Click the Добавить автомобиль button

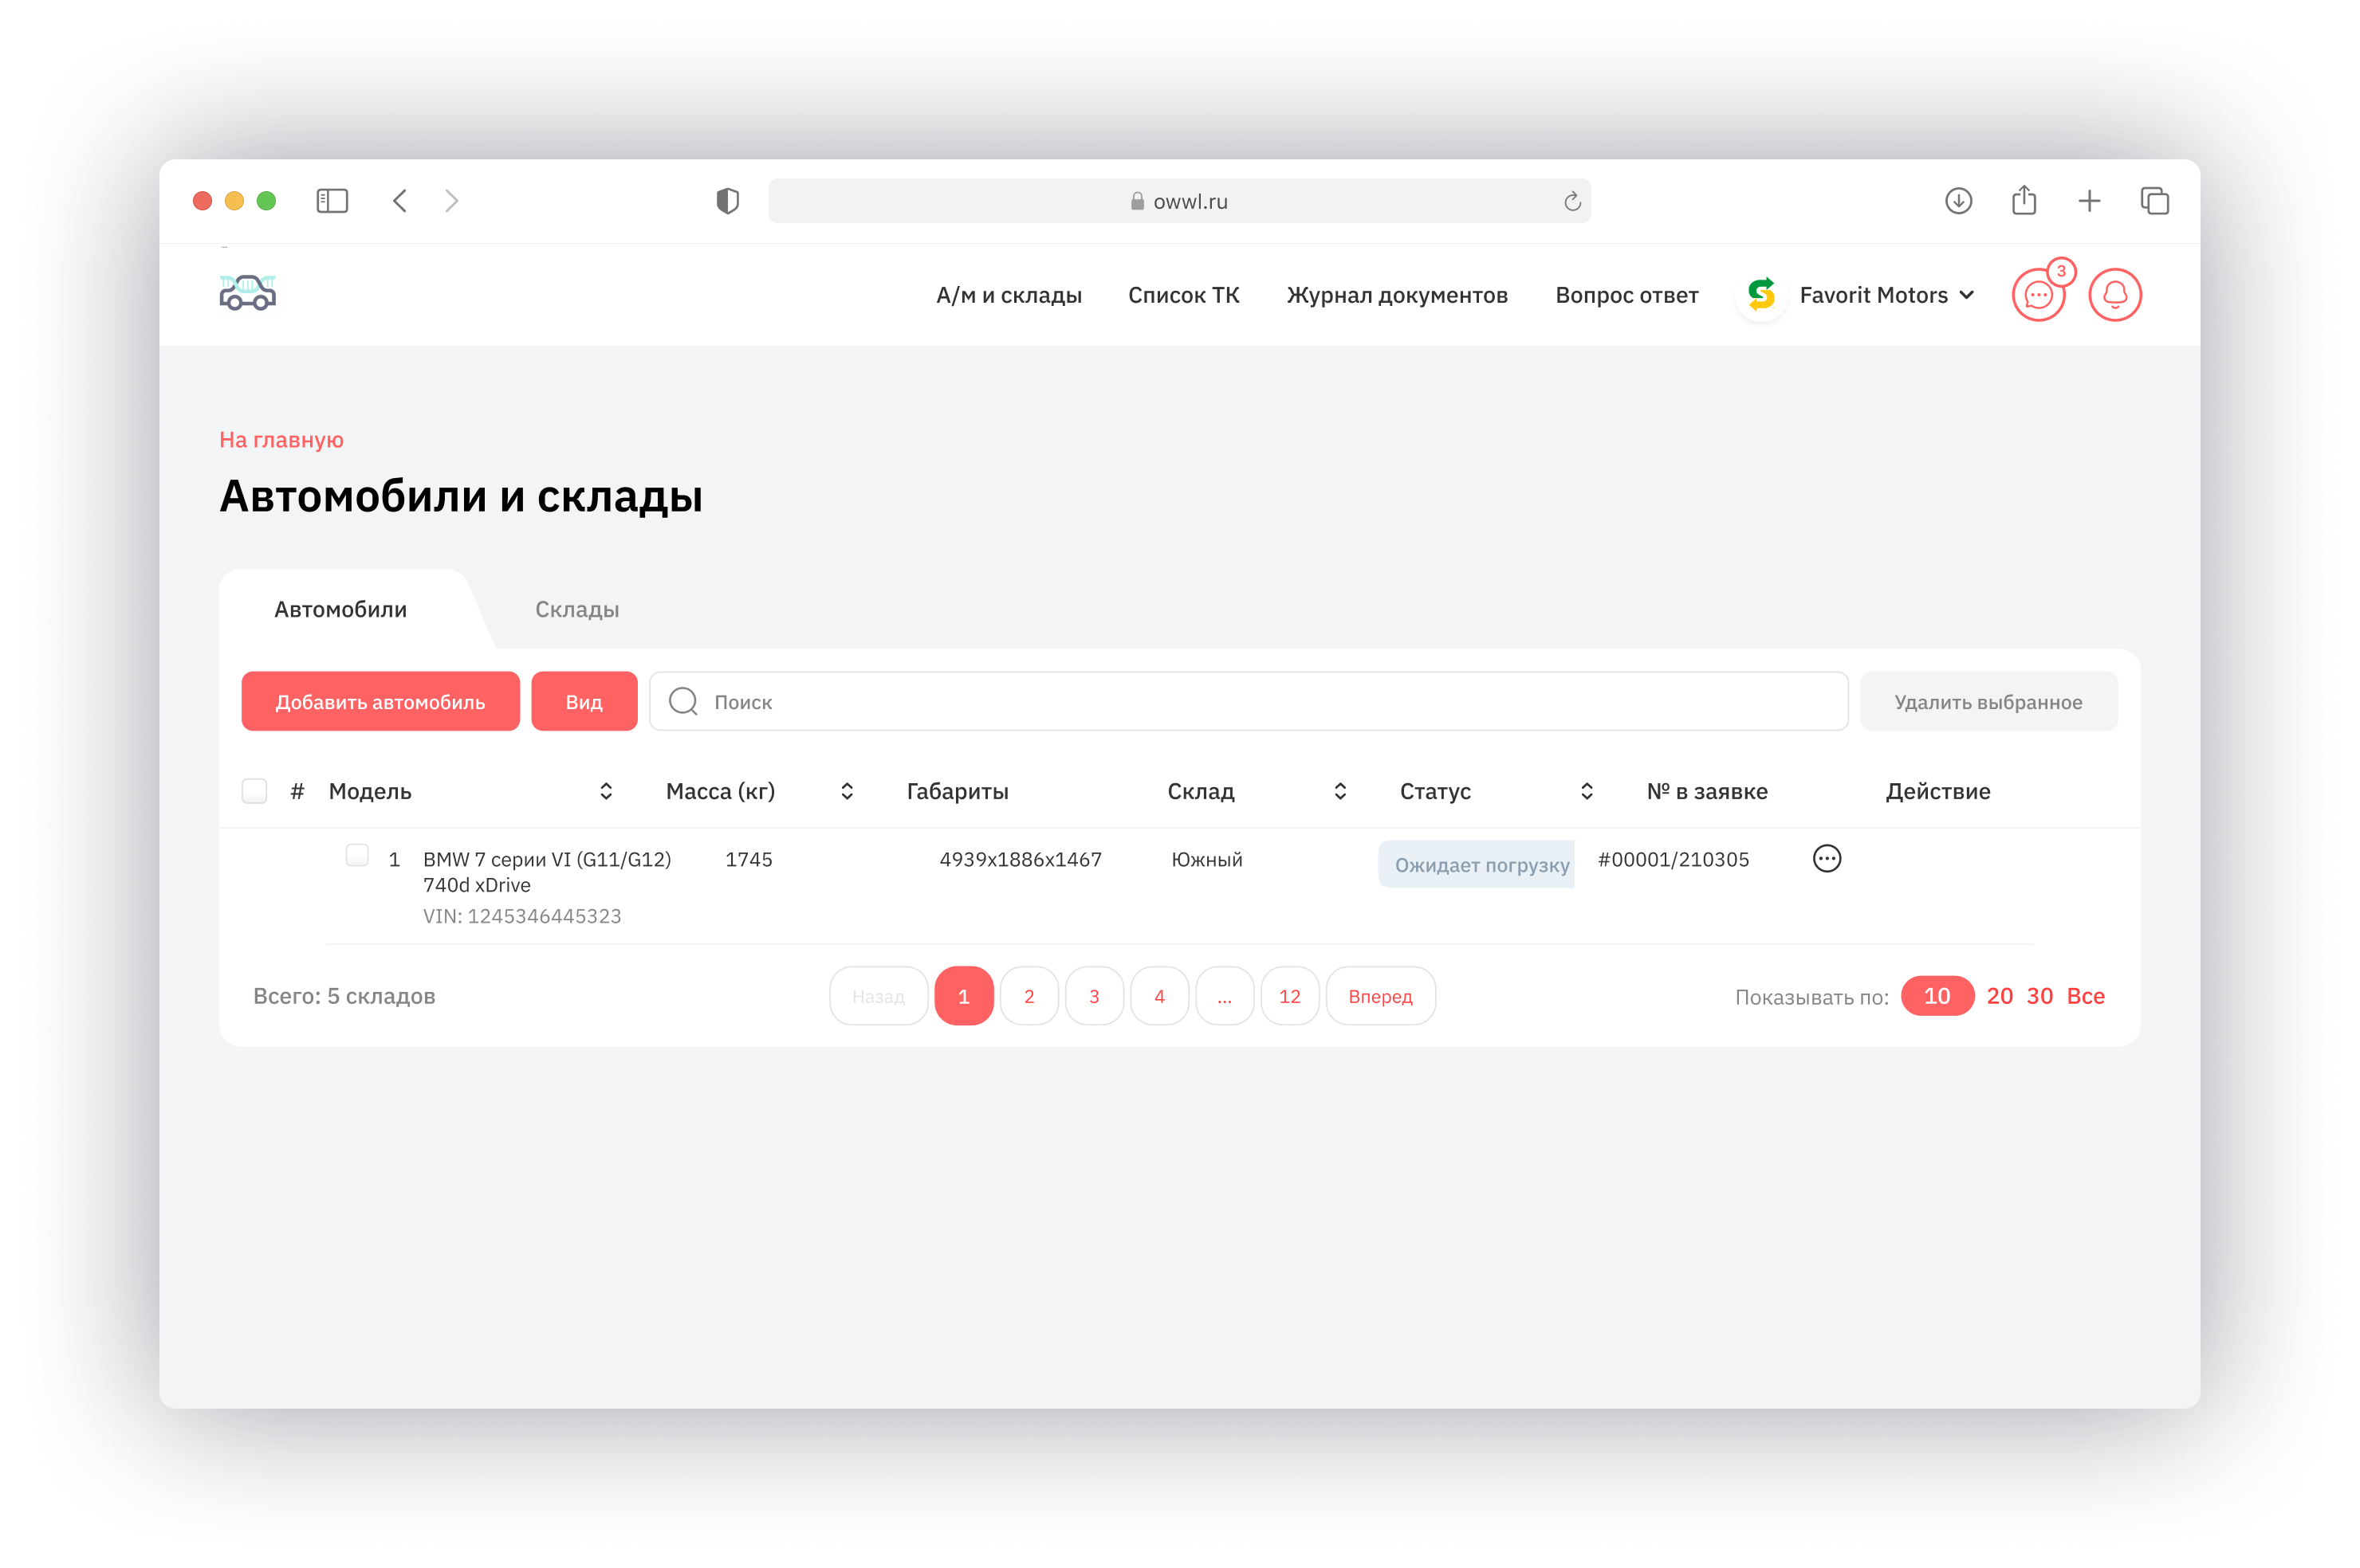tap(380, 701)
